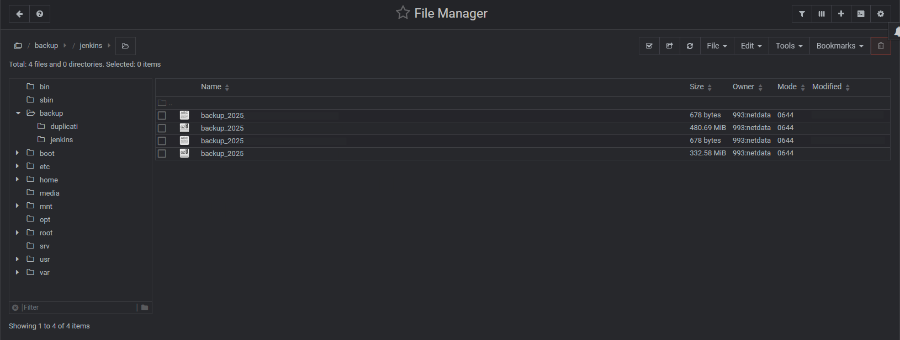The image size is (900, 340).
Task: Click the filter funnel icon
Action: 802,14
